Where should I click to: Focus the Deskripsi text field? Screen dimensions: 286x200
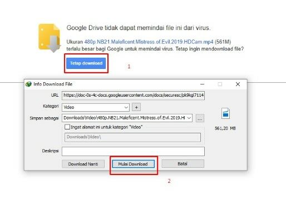click(x=133, y=151)
